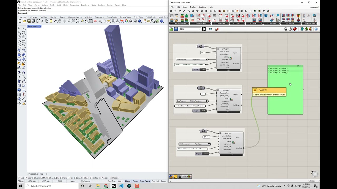This screenshot has height=189, width=337.
Task: Save the Rhino model with the floppy disk icon
Action: tap(29, 21)
